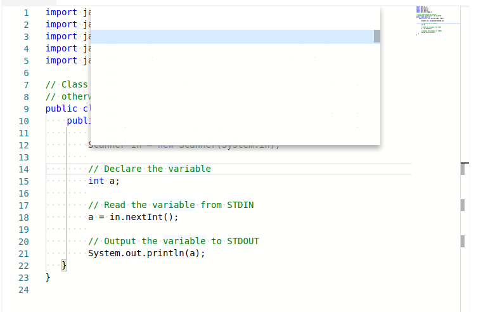Image resolution: width=488 pixels, height=312 pixels.
Task: Click the 'publi' keyword on line 10
Action: point(79,121)
